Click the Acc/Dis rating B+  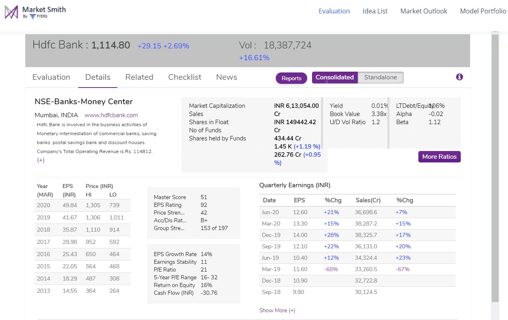tap(204, 220)
